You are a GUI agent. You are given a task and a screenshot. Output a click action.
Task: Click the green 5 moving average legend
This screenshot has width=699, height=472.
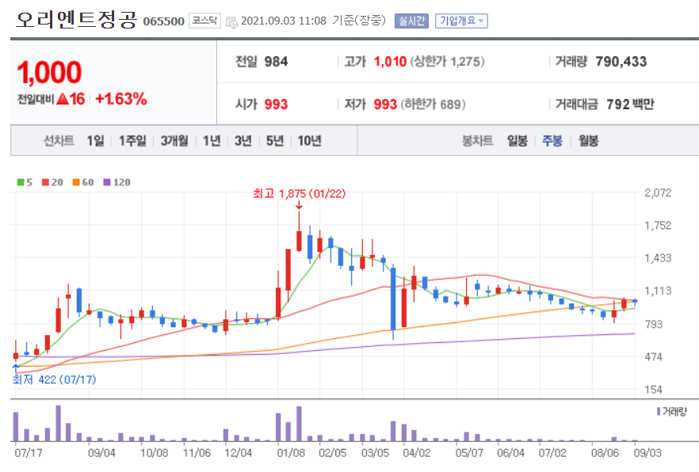coord(25,182)
